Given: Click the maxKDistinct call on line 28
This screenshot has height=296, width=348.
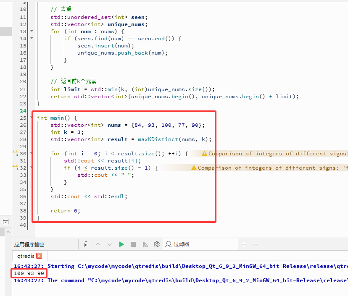Looking at the screenshot, I should pyautogui.click(x=158, y=139).
